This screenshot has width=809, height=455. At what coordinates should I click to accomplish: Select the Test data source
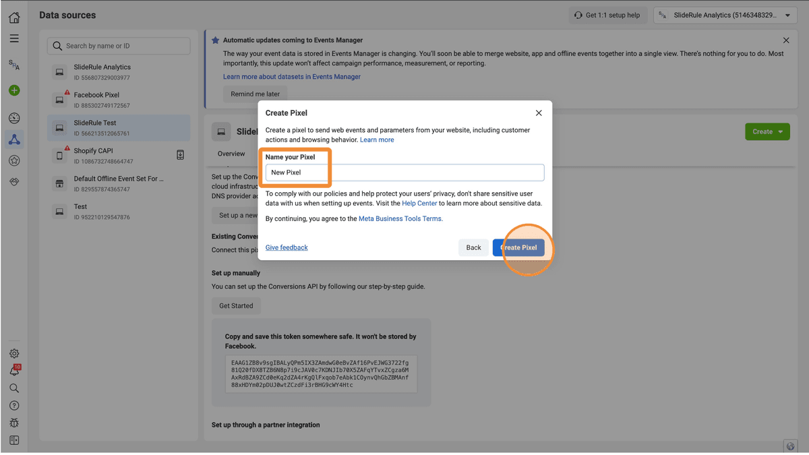click(119, 212)
